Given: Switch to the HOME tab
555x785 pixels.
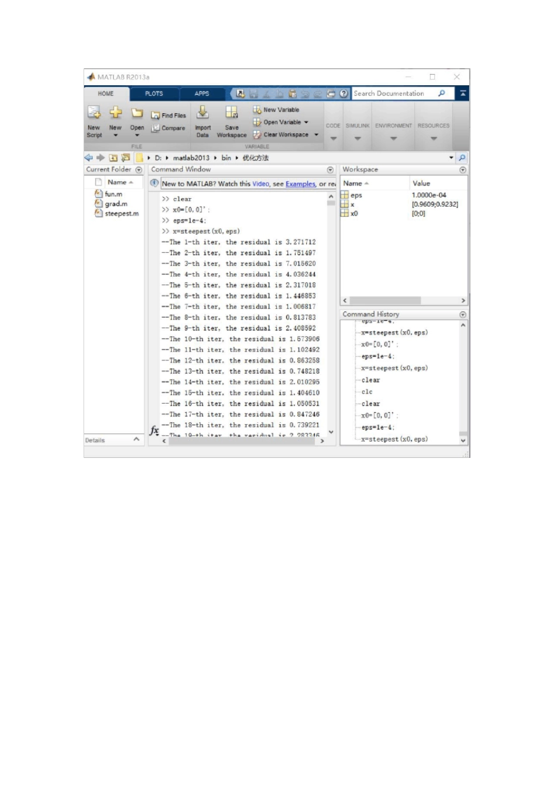Looking at the screenshot, I should point(106,93).
